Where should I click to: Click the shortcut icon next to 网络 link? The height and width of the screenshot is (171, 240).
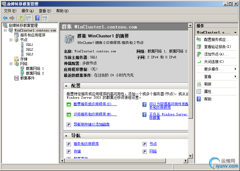click(144, 152)
